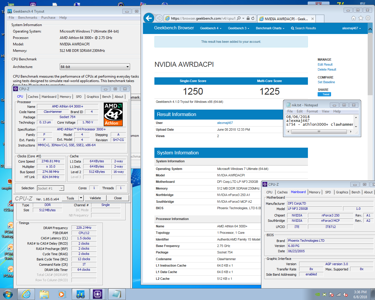
Task: Click the show desktop strip at taskbar end
Action: click(x=373, y=294)
